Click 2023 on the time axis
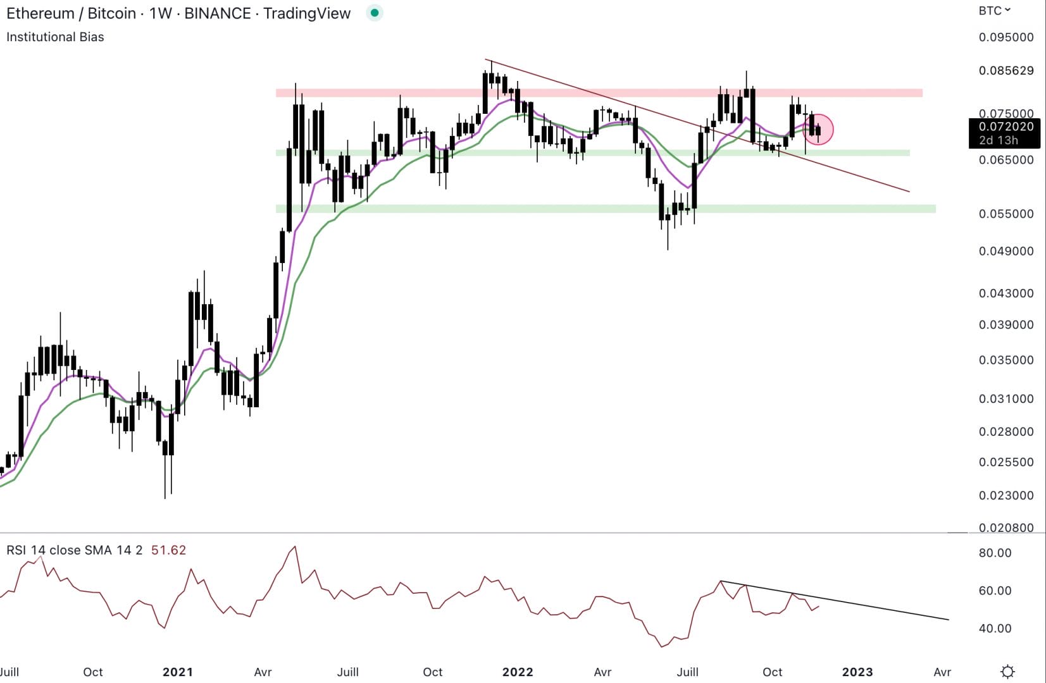 857,672
